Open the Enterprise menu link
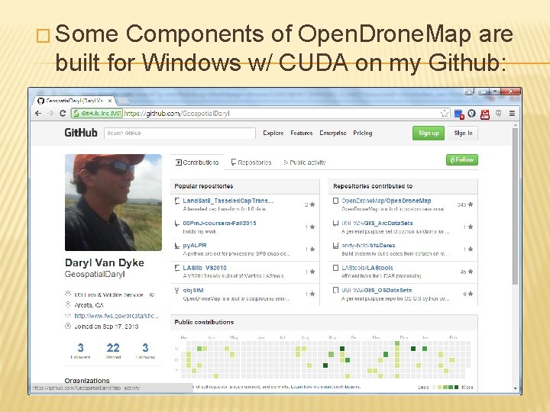 point(332,133)
